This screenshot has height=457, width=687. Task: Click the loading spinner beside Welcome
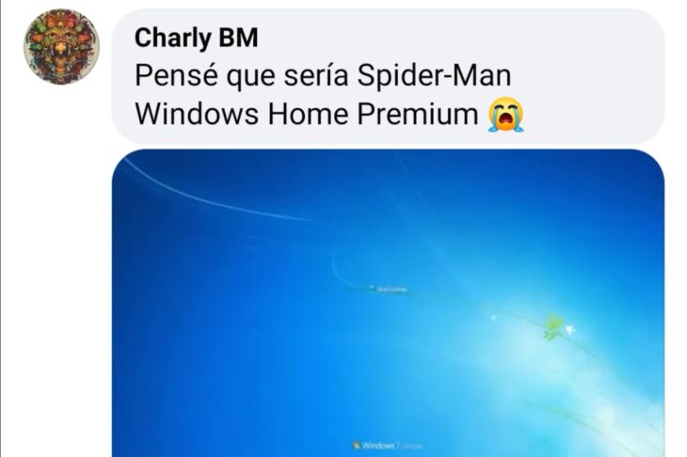coord(372,288)
